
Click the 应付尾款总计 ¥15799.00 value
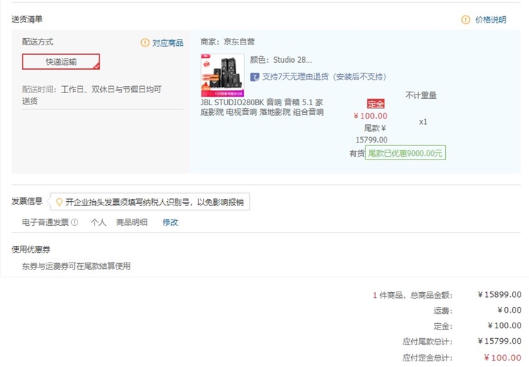click(x=499, y=341)
